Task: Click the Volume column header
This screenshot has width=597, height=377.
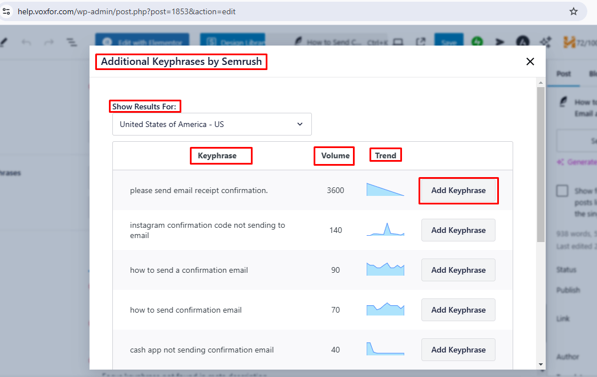Action: point(335,155)
